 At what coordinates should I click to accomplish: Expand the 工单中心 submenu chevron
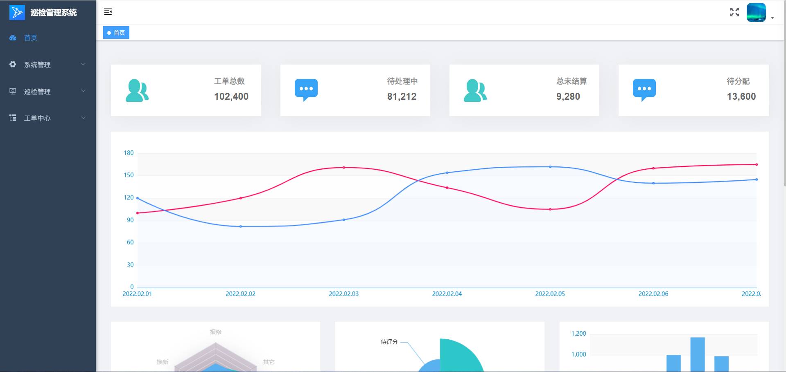click(83, 118)
